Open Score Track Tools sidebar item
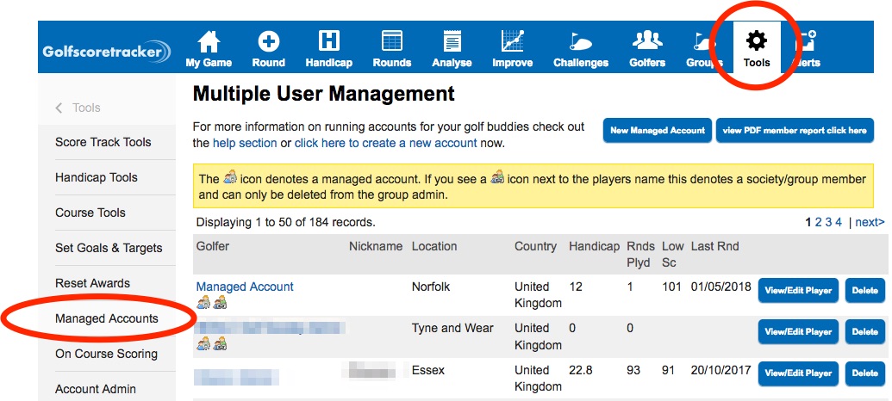Viewport: 892px width, 401px height. (103, 142)
